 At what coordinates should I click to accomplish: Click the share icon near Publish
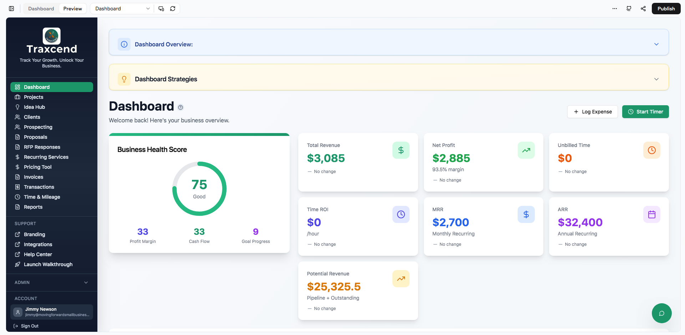click(x=643, y=9)
